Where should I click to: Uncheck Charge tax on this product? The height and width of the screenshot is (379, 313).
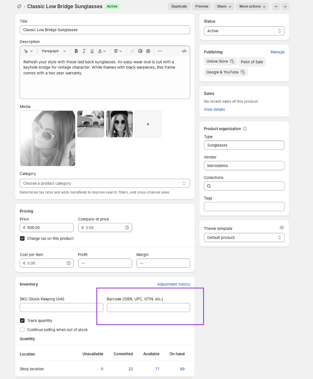coord(23,238)
